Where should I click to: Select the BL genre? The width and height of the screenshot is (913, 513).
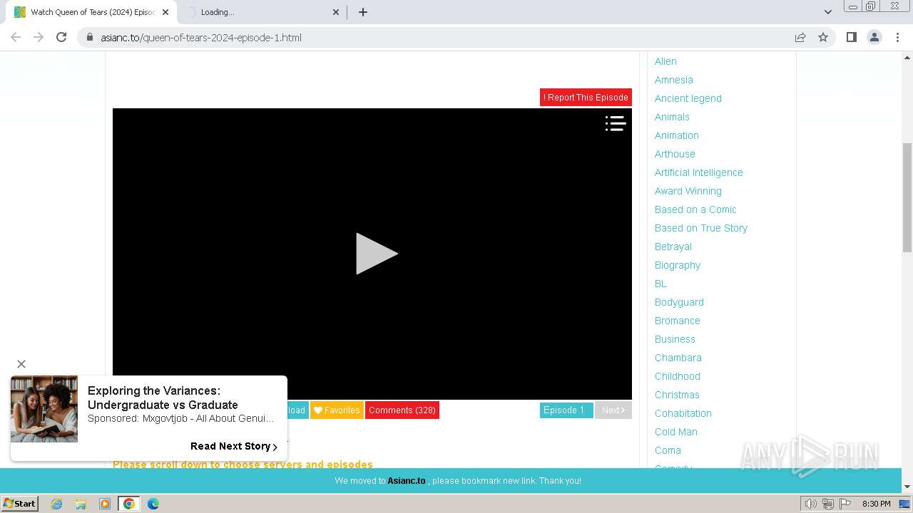coord(661,284)
